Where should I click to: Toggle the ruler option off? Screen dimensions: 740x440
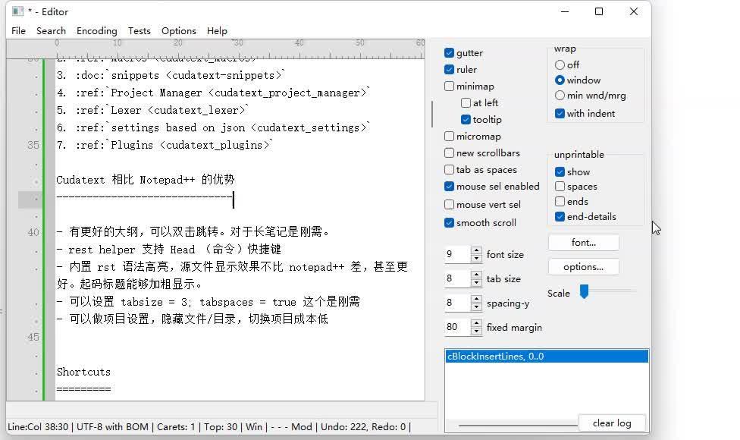(x=450, y=69)
